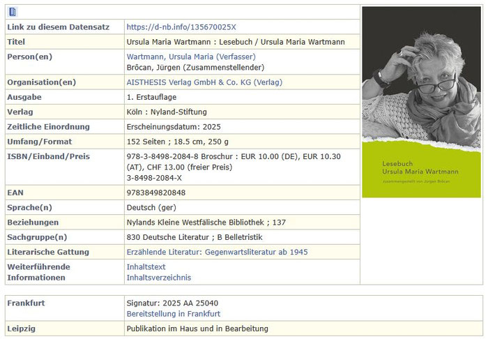
Task: Click the book cover thumbnail image
Action: tap(421, 102)
